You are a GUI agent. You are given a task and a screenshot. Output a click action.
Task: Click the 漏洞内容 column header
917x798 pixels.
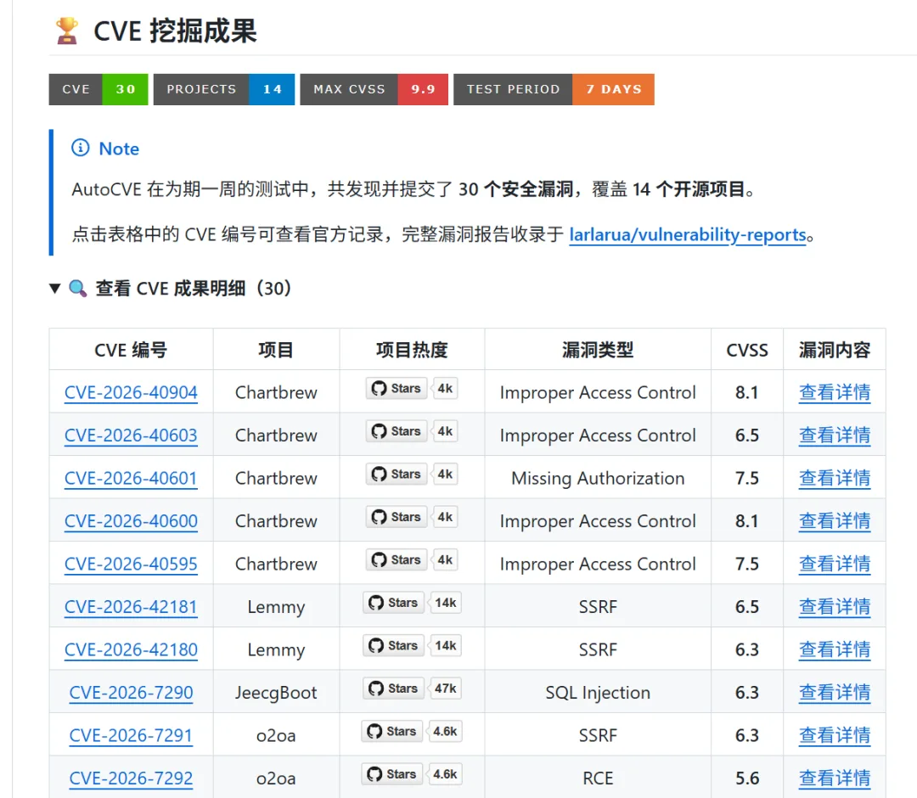pos(835,350)
